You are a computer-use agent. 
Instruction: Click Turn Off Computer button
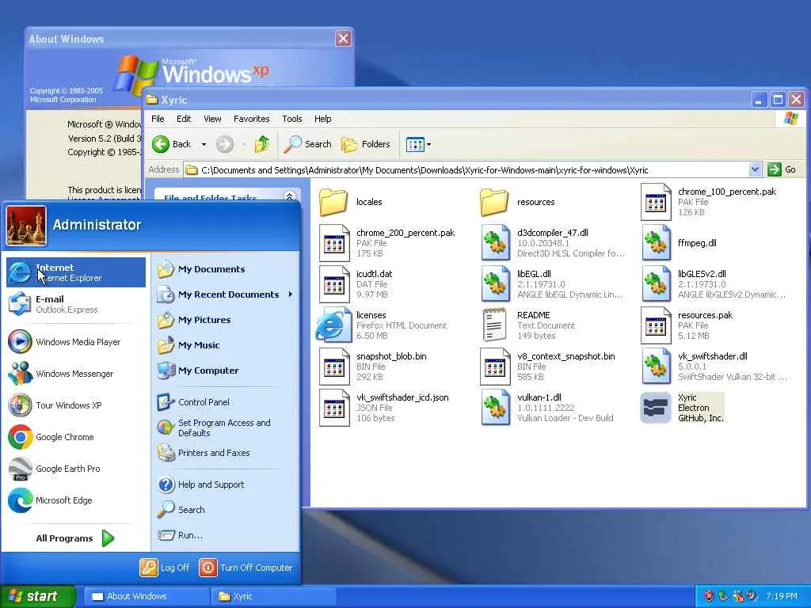[x=246, y=568]
